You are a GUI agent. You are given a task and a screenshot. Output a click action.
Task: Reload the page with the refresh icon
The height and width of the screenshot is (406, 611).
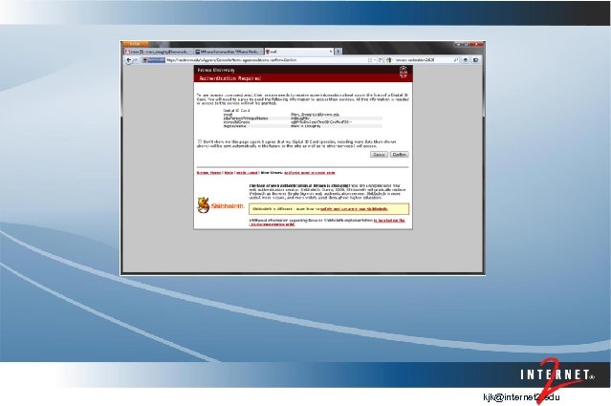(x=380, y=60)
